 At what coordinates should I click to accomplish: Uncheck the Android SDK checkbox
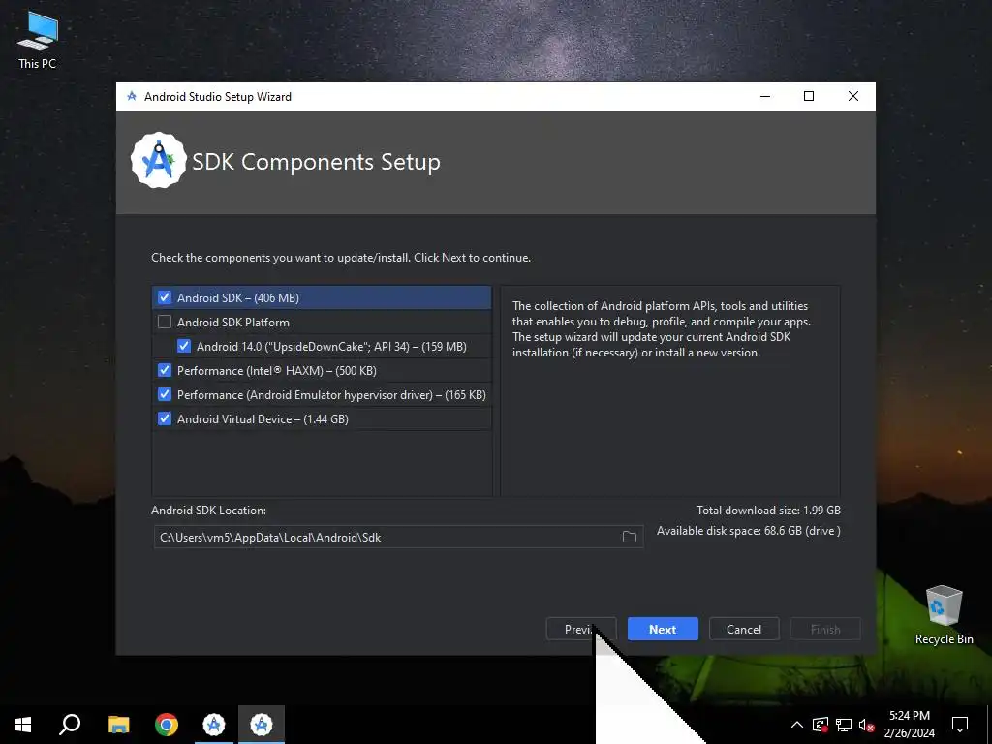(165, 297)
